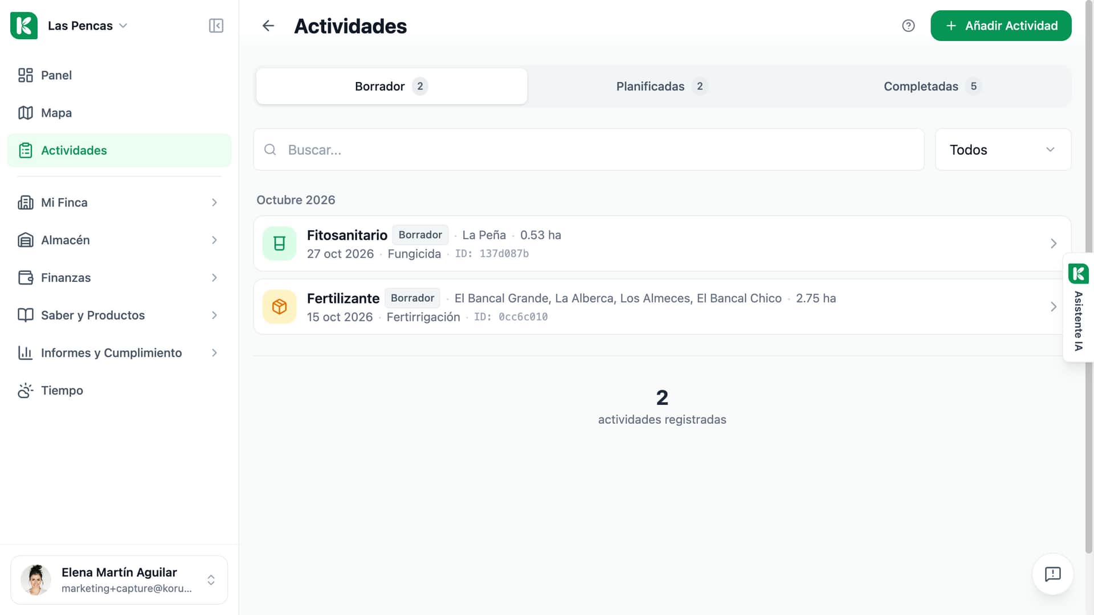This screenshot has height=615, width=1094.
Task: Click the green K logo in sidebar header
Action: tap(24, 26)
